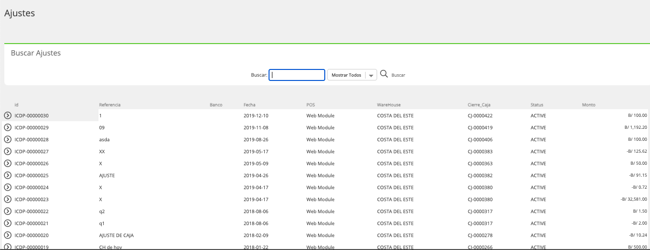Click amount -B/ 10.24

[x=638, y=235]
